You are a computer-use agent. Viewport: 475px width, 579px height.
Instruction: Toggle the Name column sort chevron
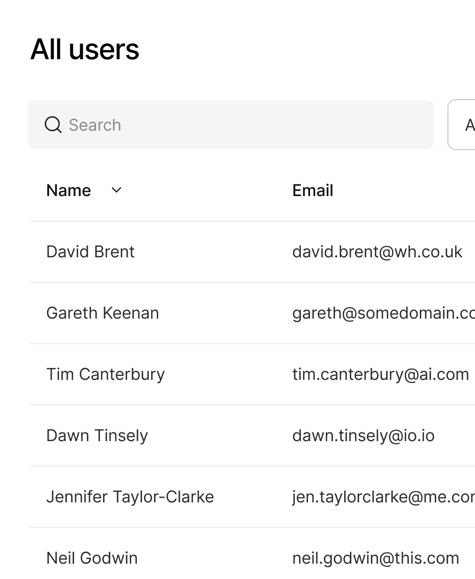point(116,190)
